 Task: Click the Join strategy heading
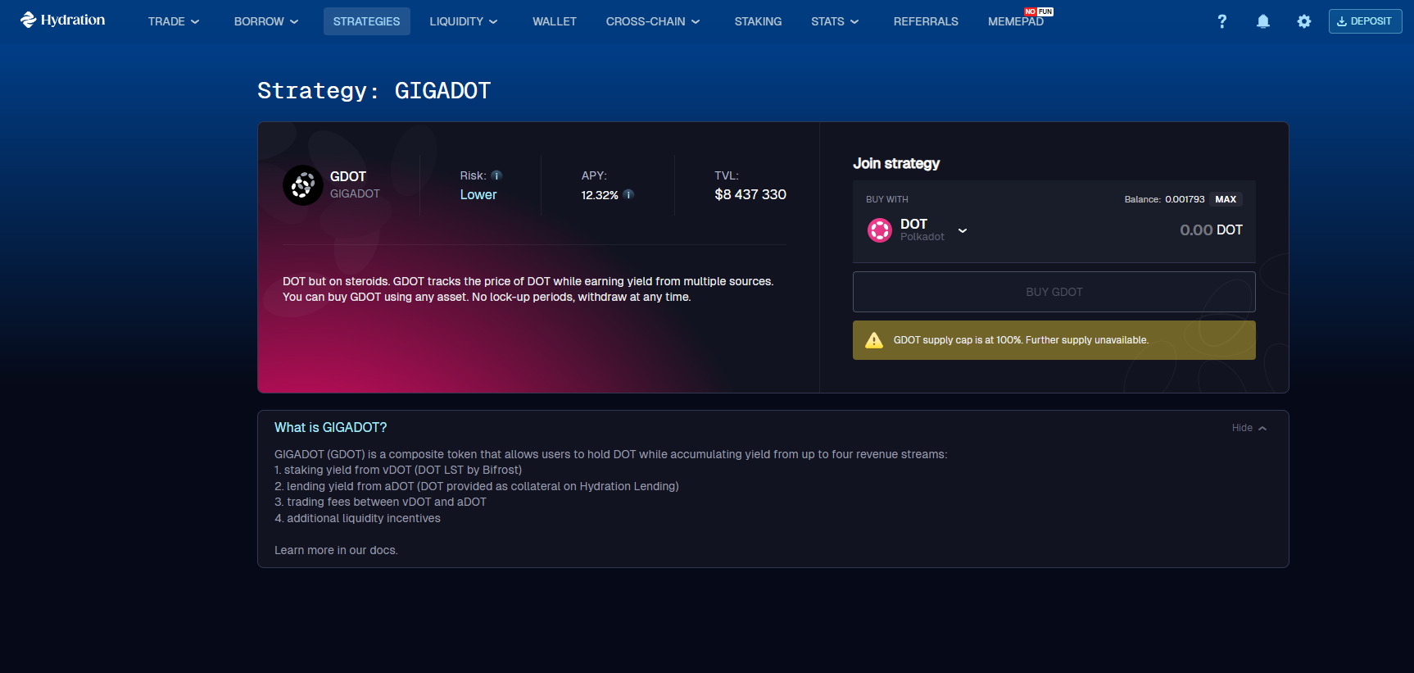tap(896, 163)
